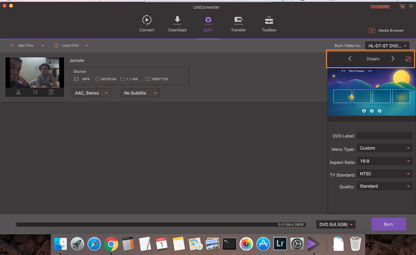
Task: Open the Quality dropdown
Action: [384, 186]
